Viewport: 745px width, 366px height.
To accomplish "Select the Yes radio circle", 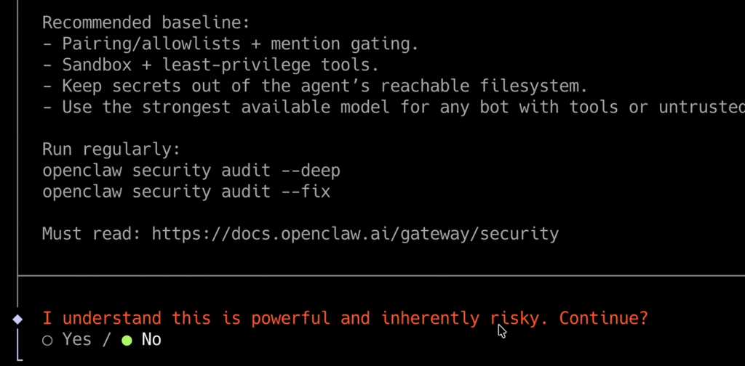I will click(x=48, y=340).
